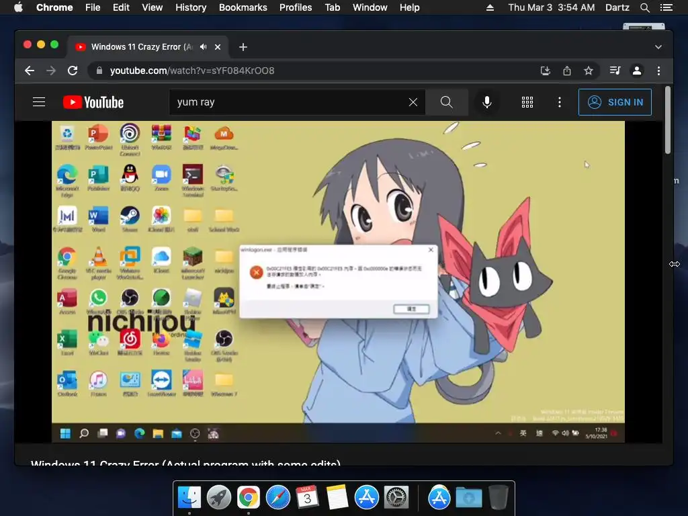688x516 pixels.
Task: Open YouTube settings three-dot menu
Action: [x=560, y=102]
